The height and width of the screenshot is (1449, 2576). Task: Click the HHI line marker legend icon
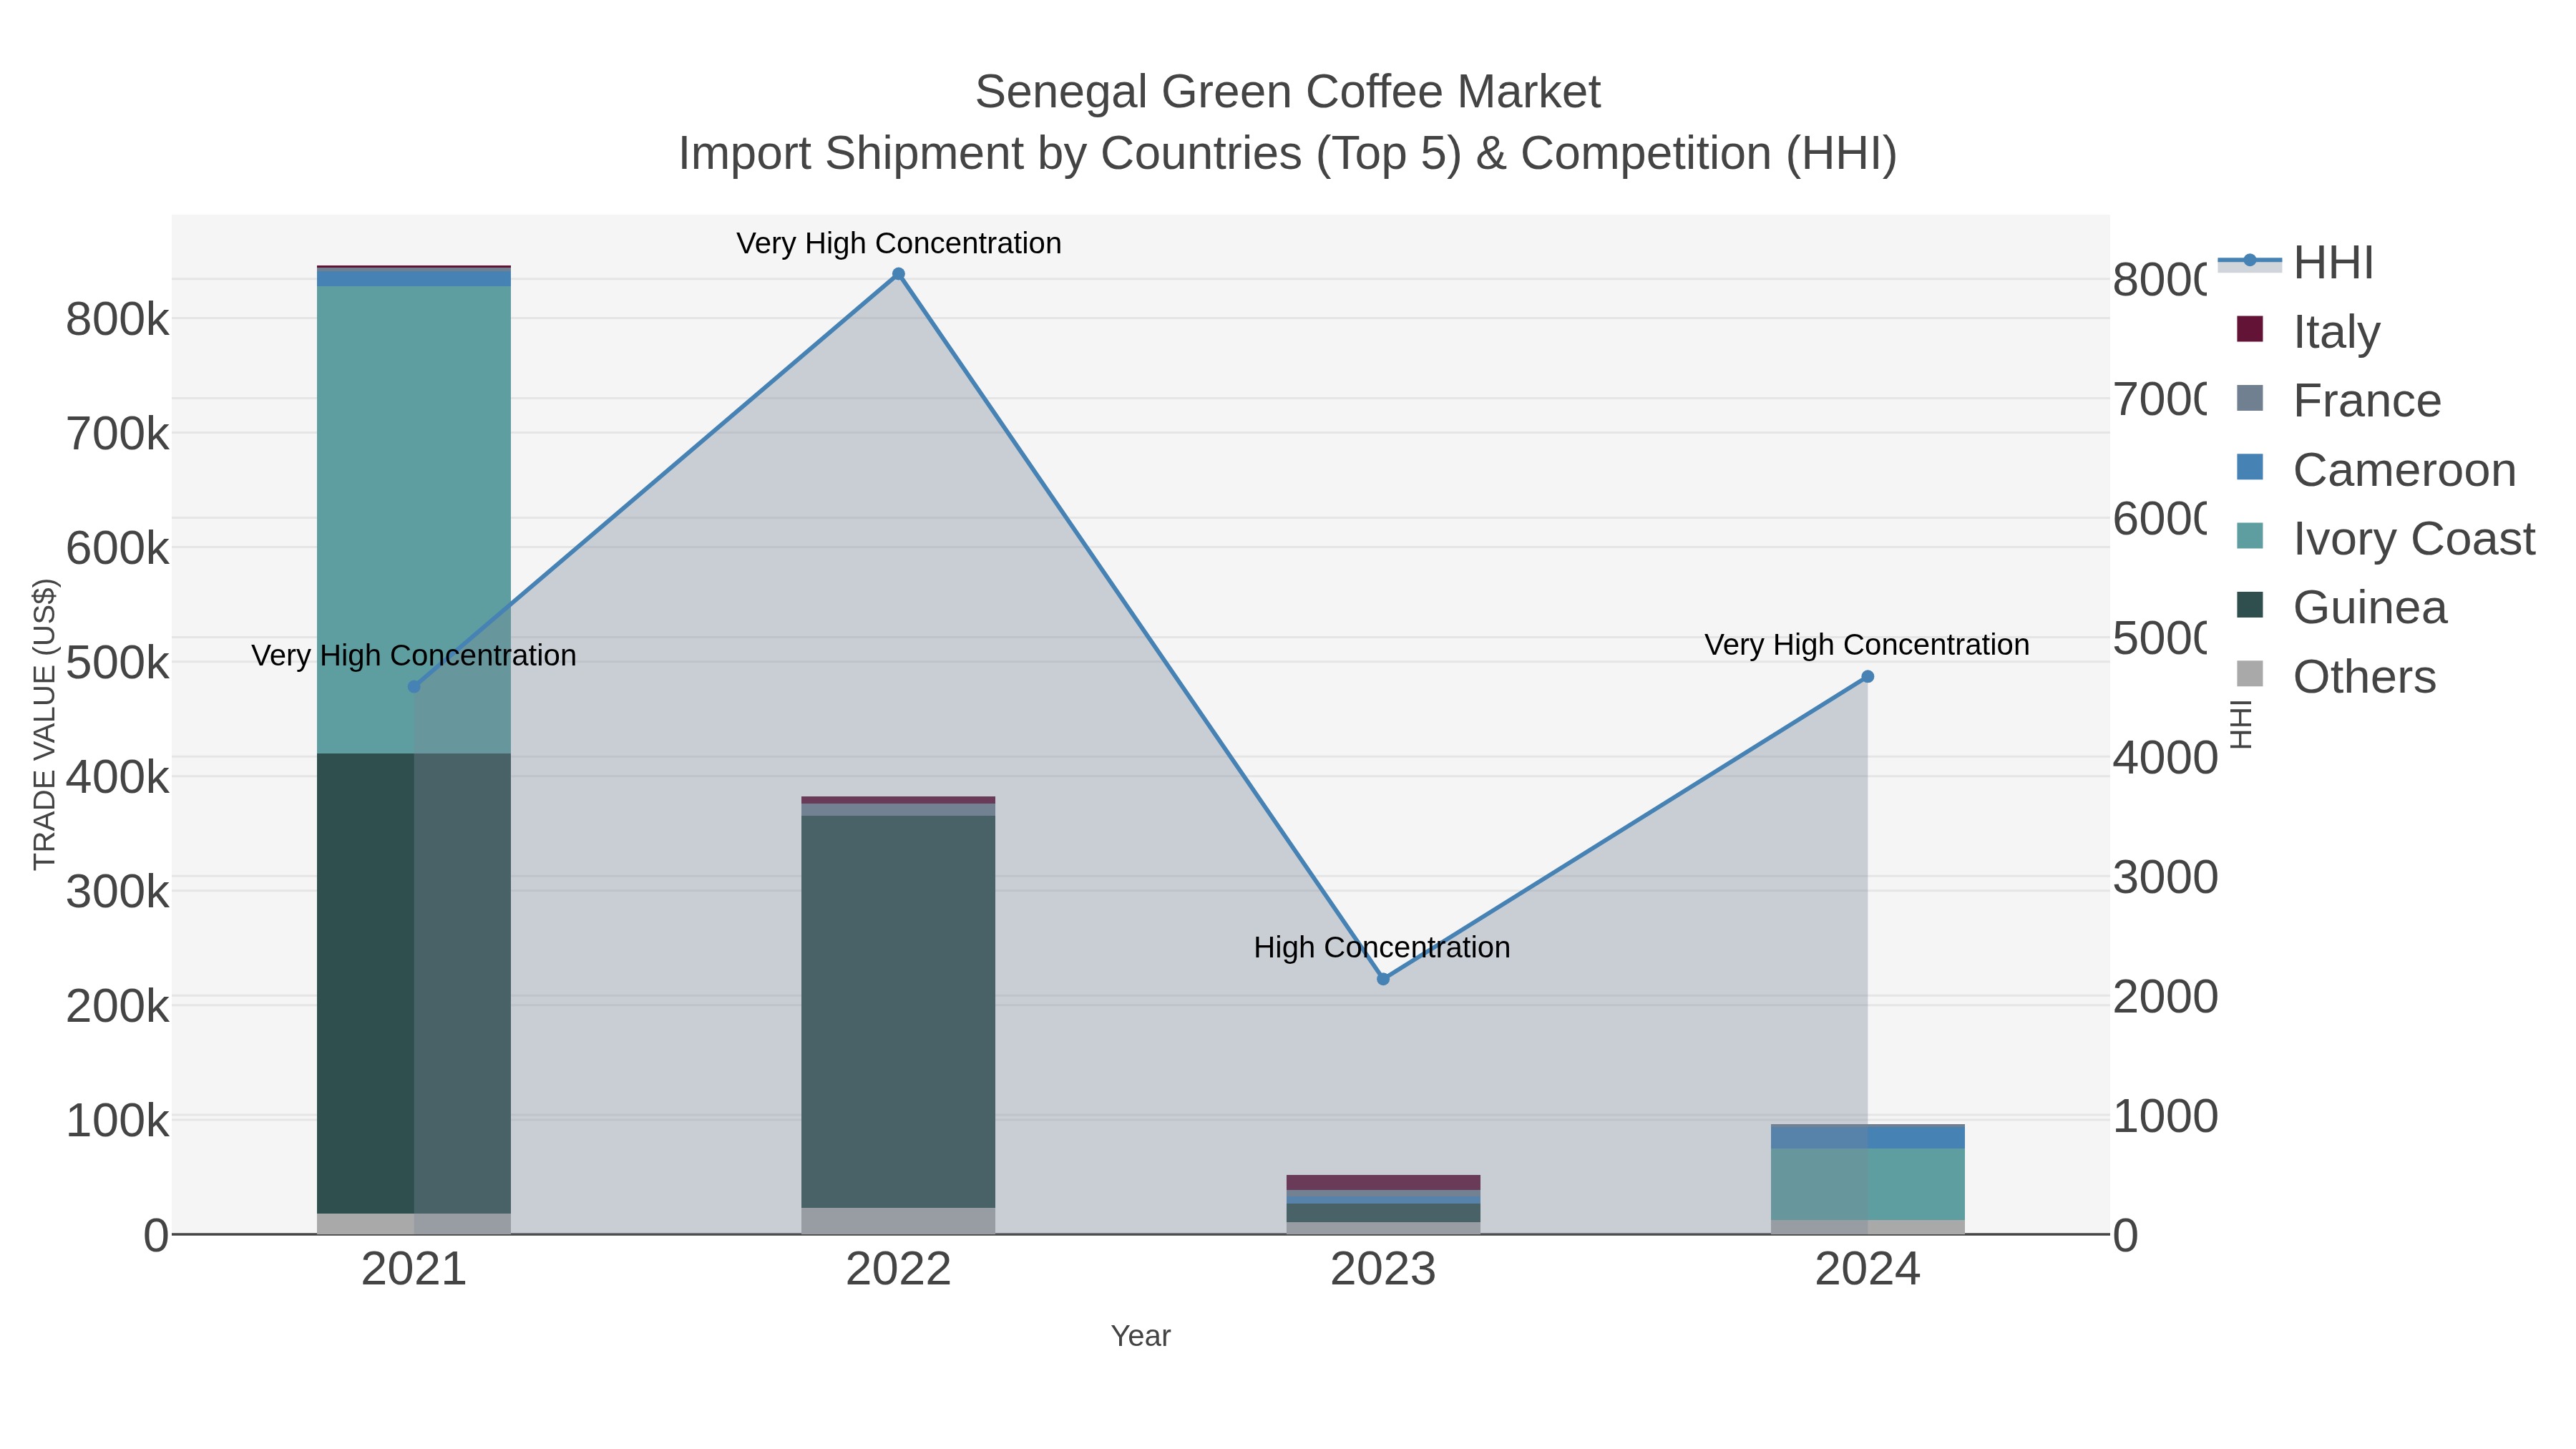(2250, 261)
